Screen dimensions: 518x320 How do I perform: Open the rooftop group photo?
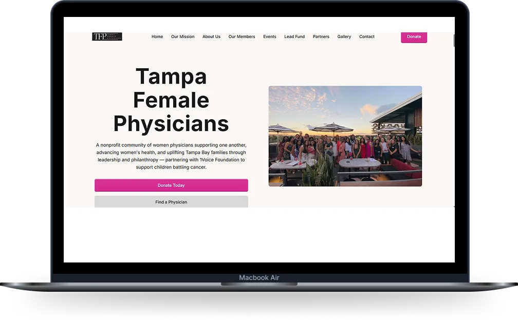point(345,136)
